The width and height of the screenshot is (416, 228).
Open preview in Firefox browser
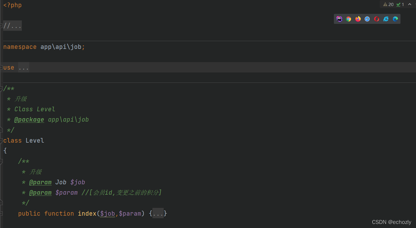[358, 19]
